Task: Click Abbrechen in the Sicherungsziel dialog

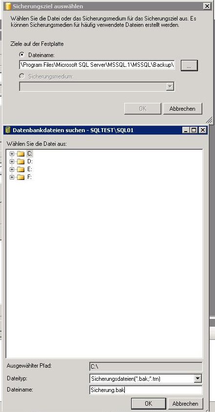Action: tap(183, 109)
